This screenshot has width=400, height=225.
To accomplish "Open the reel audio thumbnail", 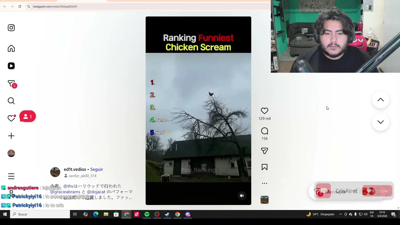I will coord(264,200).
